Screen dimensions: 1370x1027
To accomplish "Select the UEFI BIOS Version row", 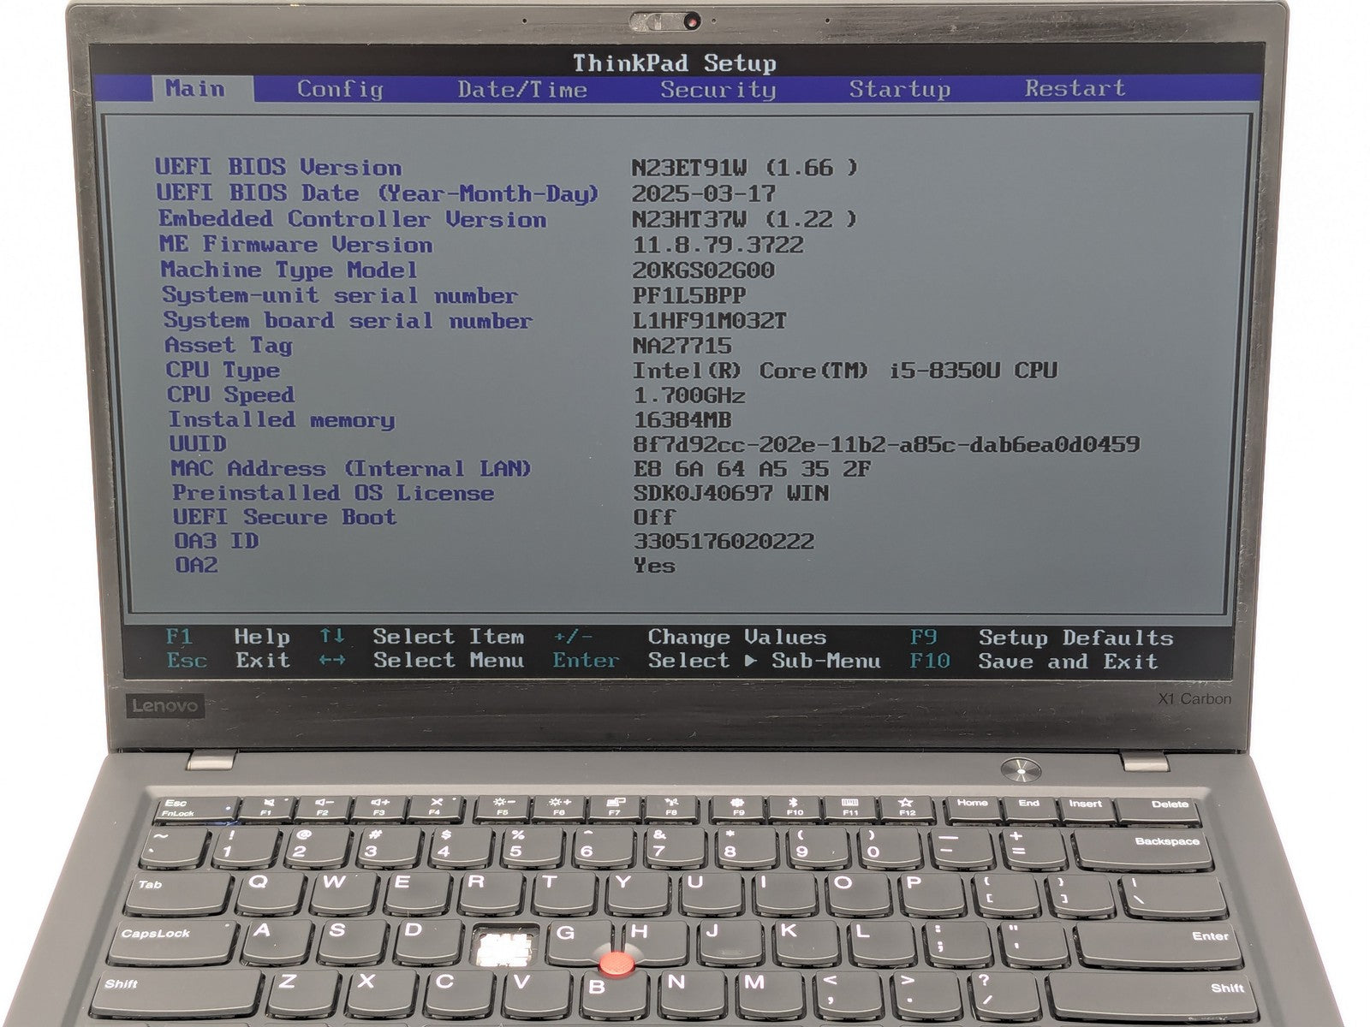I will (x=278, y=167).
